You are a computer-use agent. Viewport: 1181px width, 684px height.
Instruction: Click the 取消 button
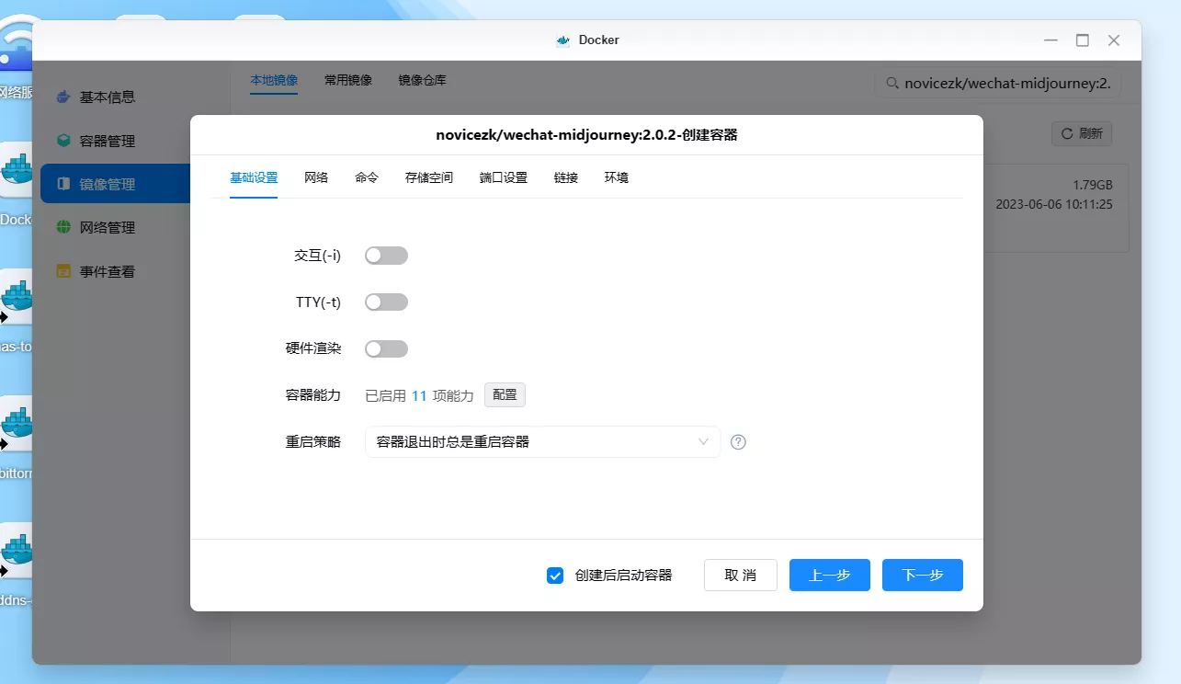[741, 576]
